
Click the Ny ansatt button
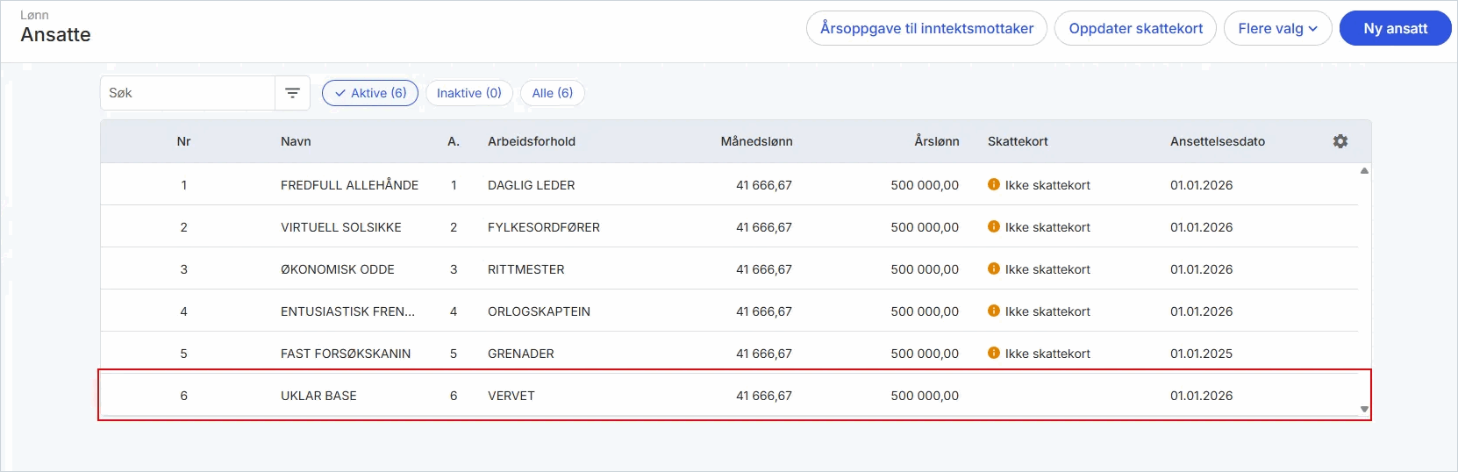point(1396,28)
